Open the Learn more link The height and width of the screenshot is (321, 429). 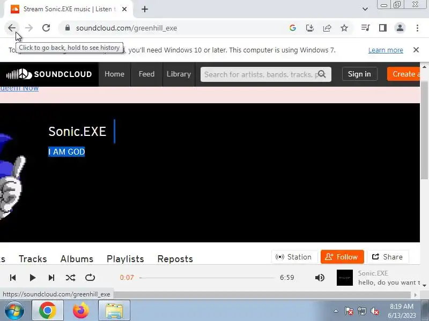(386, 50)
